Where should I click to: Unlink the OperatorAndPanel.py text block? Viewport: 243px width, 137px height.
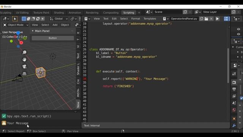point(211,19)
